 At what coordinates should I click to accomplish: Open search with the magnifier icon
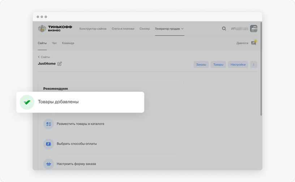tap(224, 29)
